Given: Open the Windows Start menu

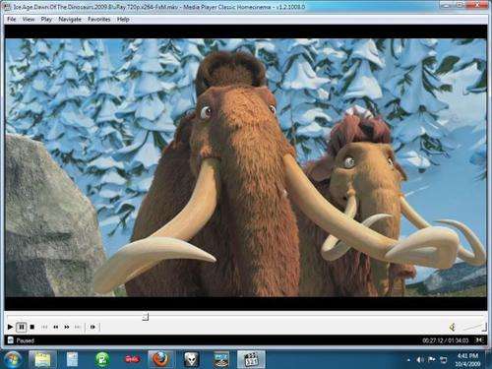Looking at the screenshot, I should tap(13, 359).
